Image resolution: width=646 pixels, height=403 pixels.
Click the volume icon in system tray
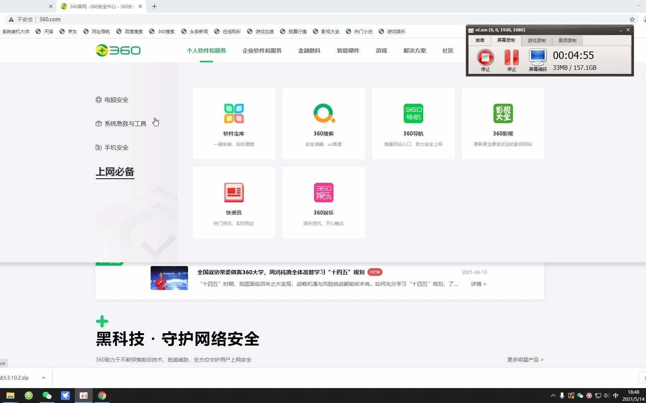point(607,396)
